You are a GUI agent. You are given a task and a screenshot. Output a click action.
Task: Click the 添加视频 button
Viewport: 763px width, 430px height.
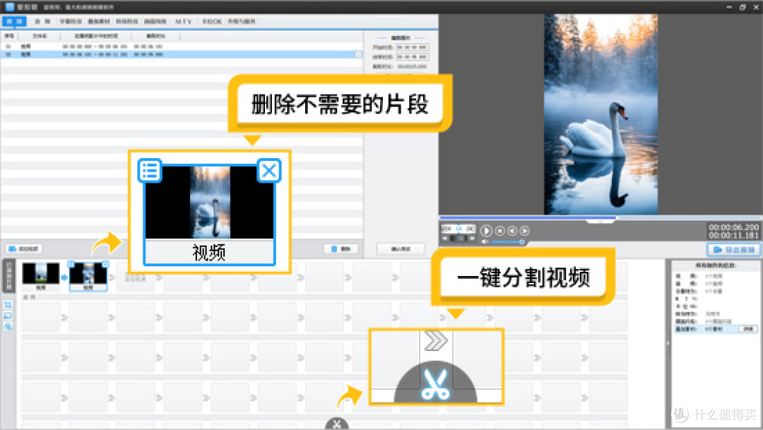tap(23, 249)
